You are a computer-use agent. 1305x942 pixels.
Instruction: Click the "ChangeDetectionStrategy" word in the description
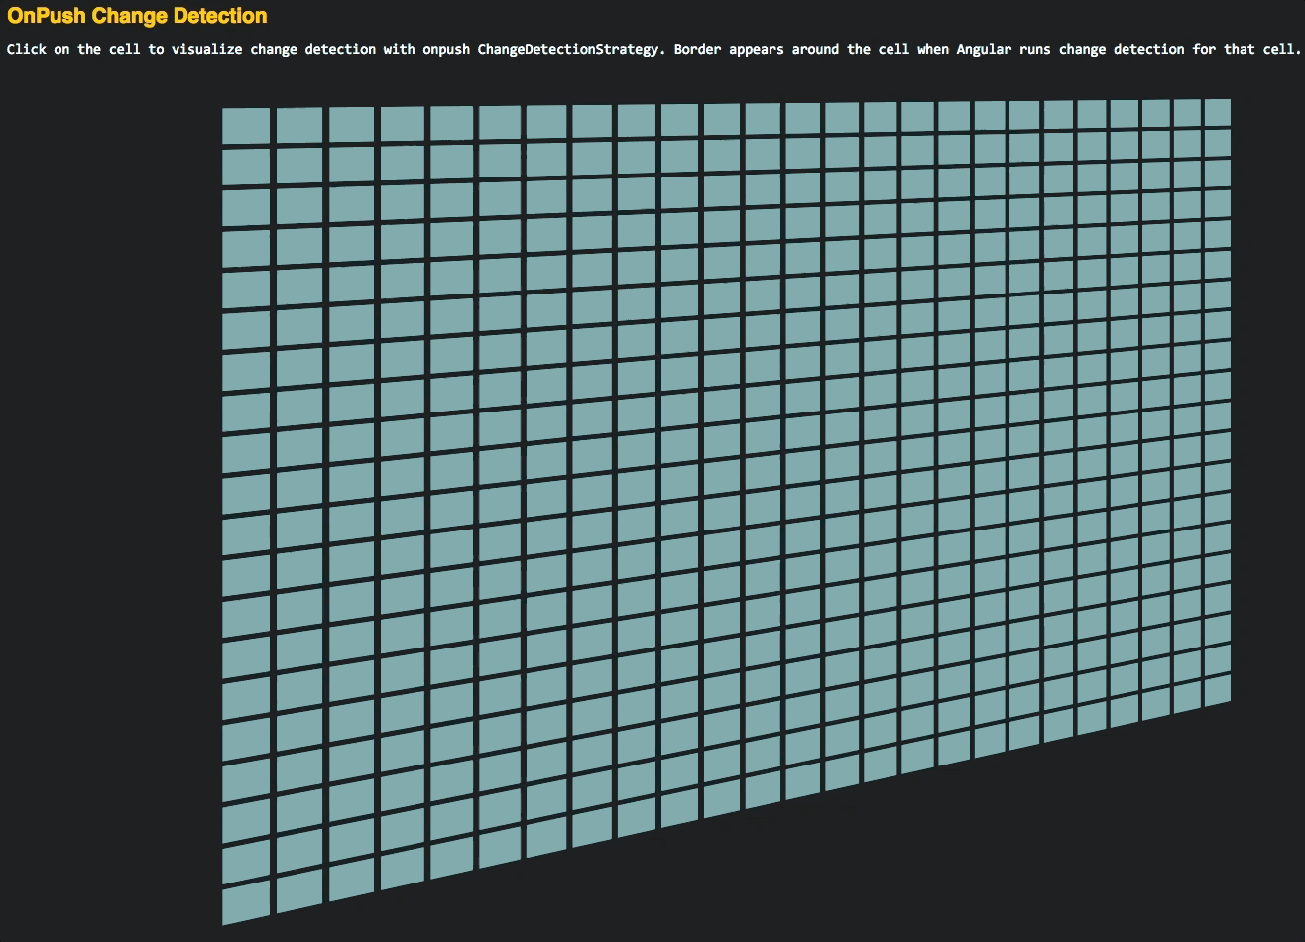pos(567,49)
